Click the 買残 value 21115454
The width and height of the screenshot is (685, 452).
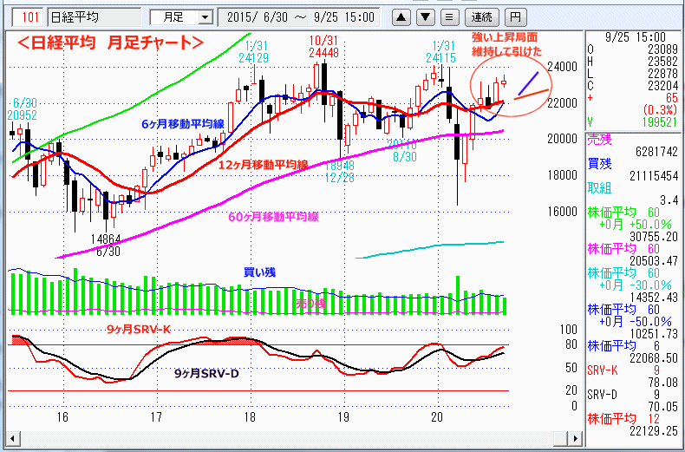(654, 176)
